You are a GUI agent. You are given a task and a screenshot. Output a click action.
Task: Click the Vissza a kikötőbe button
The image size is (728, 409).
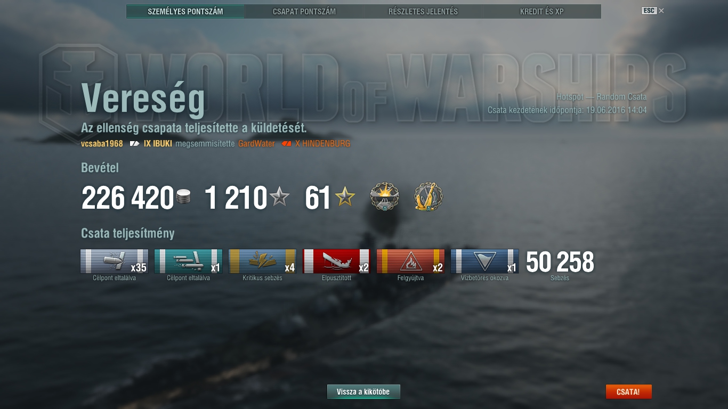click(363, 392)
